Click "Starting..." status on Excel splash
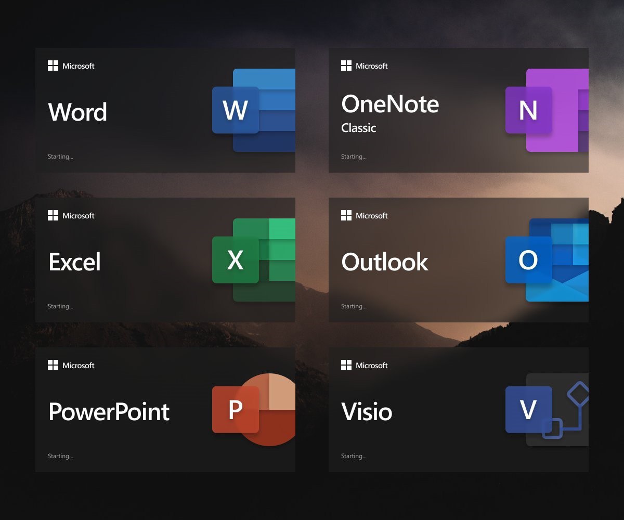The image size is (624, 520). click(x=60, y=306)
